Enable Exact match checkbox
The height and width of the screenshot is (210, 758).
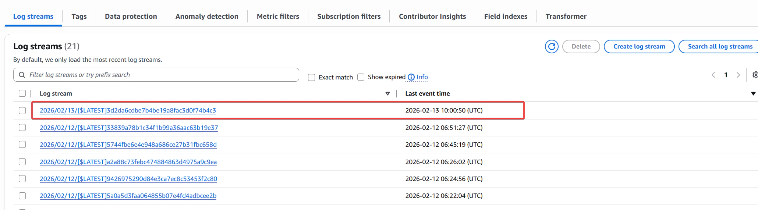pyautogui.click(x=312, y=78)
